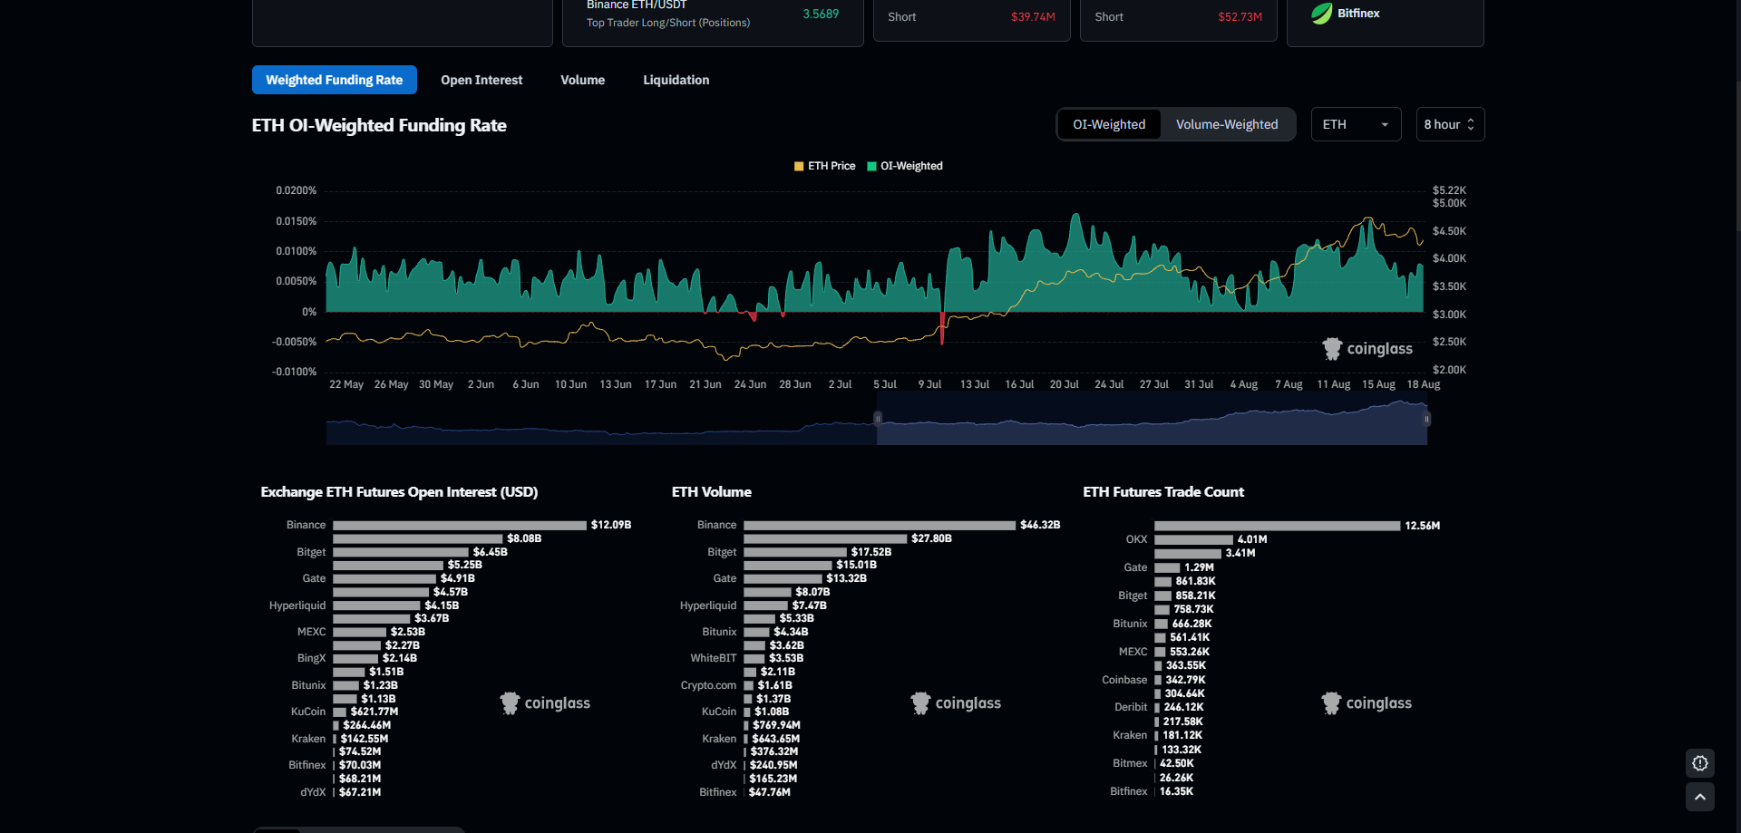The height and width of the screenshot is (833, 1741).
Task: Open the ETH coin dropdown
Action: point(1356,124)
